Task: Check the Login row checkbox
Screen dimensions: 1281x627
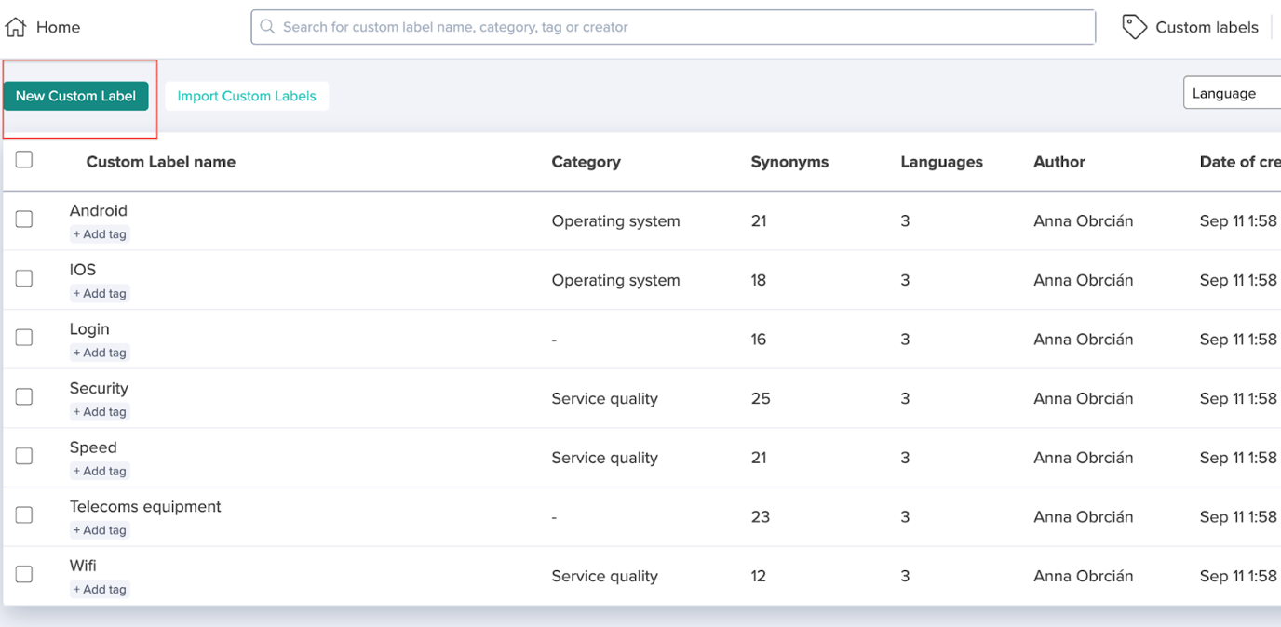Action: click(x=24, y=338)
